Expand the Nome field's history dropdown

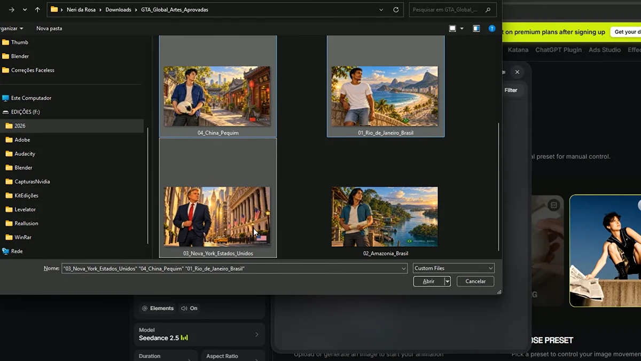click(x=404, y=269)
